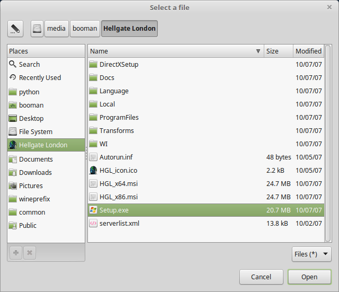Select the ProgramFiles folder
This screenshot has width=339, height=292.
tap(206, 117)
